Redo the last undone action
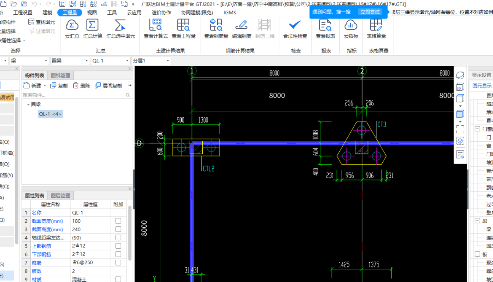Image resolution: width=493 pixels, height=282 pixels. coord(48,4)
